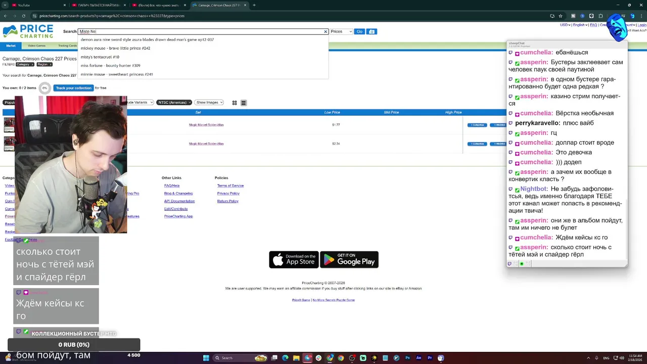Open the NTSC (Americas) region dropdown
Viewport: 647px width, 364px height.
[x=174, y=103]
